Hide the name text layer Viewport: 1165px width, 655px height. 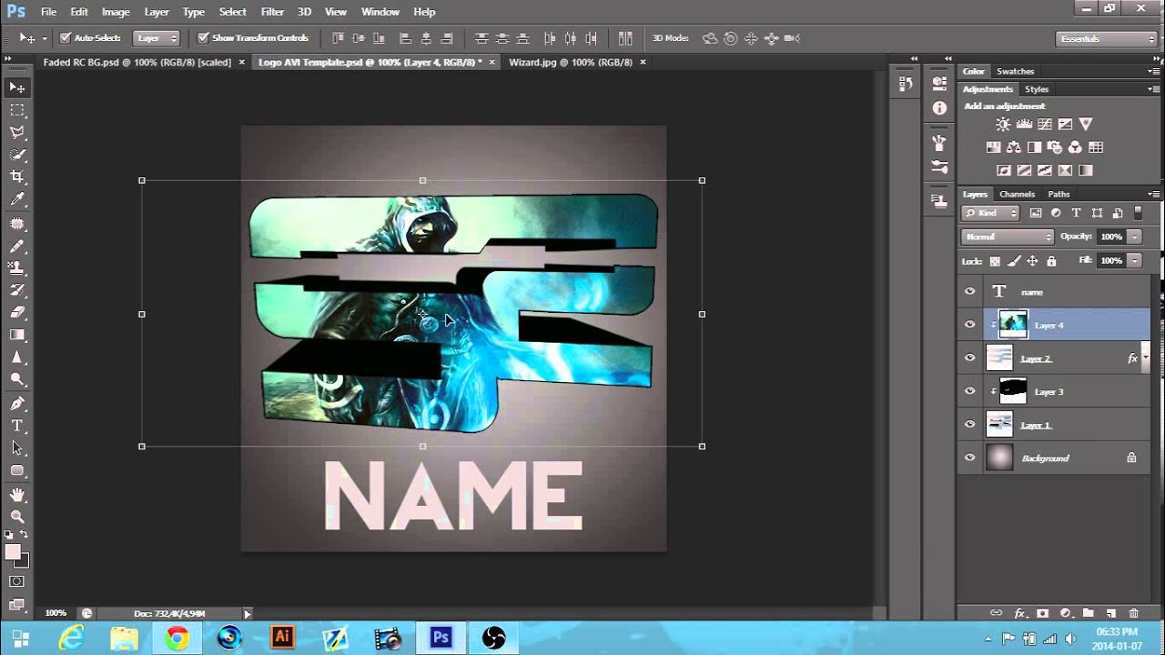click(969, 292)
